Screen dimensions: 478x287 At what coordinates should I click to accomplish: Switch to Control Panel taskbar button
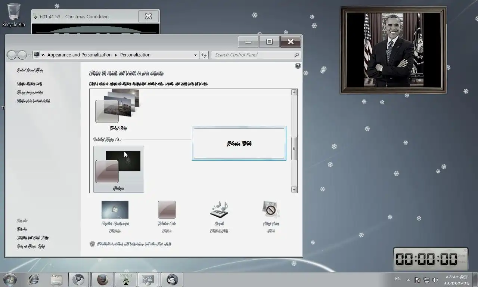click(x=148, y=280)
